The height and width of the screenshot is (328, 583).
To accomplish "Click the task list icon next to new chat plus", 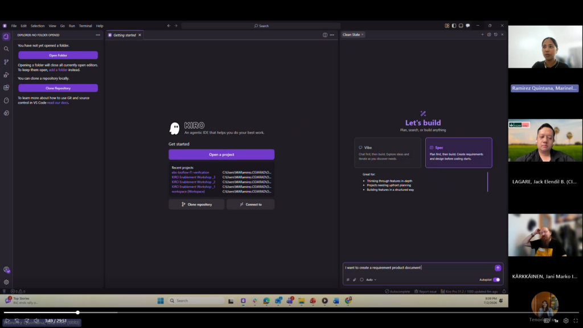I will pyautogui.click(x=489, y=35).
